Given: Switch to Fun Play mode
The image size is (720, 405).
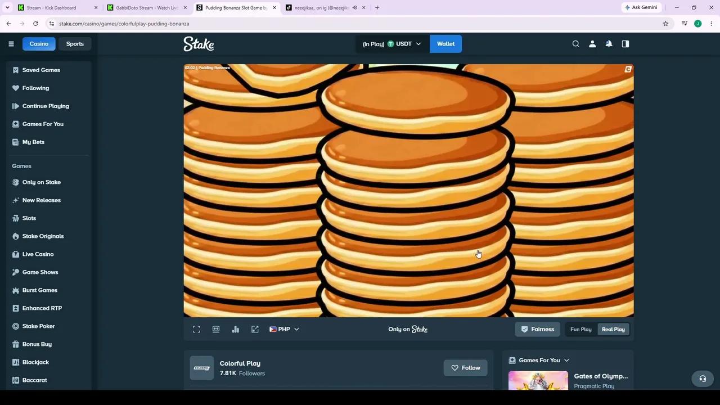Looking at the screenshot, I should [x=581, y=329].
